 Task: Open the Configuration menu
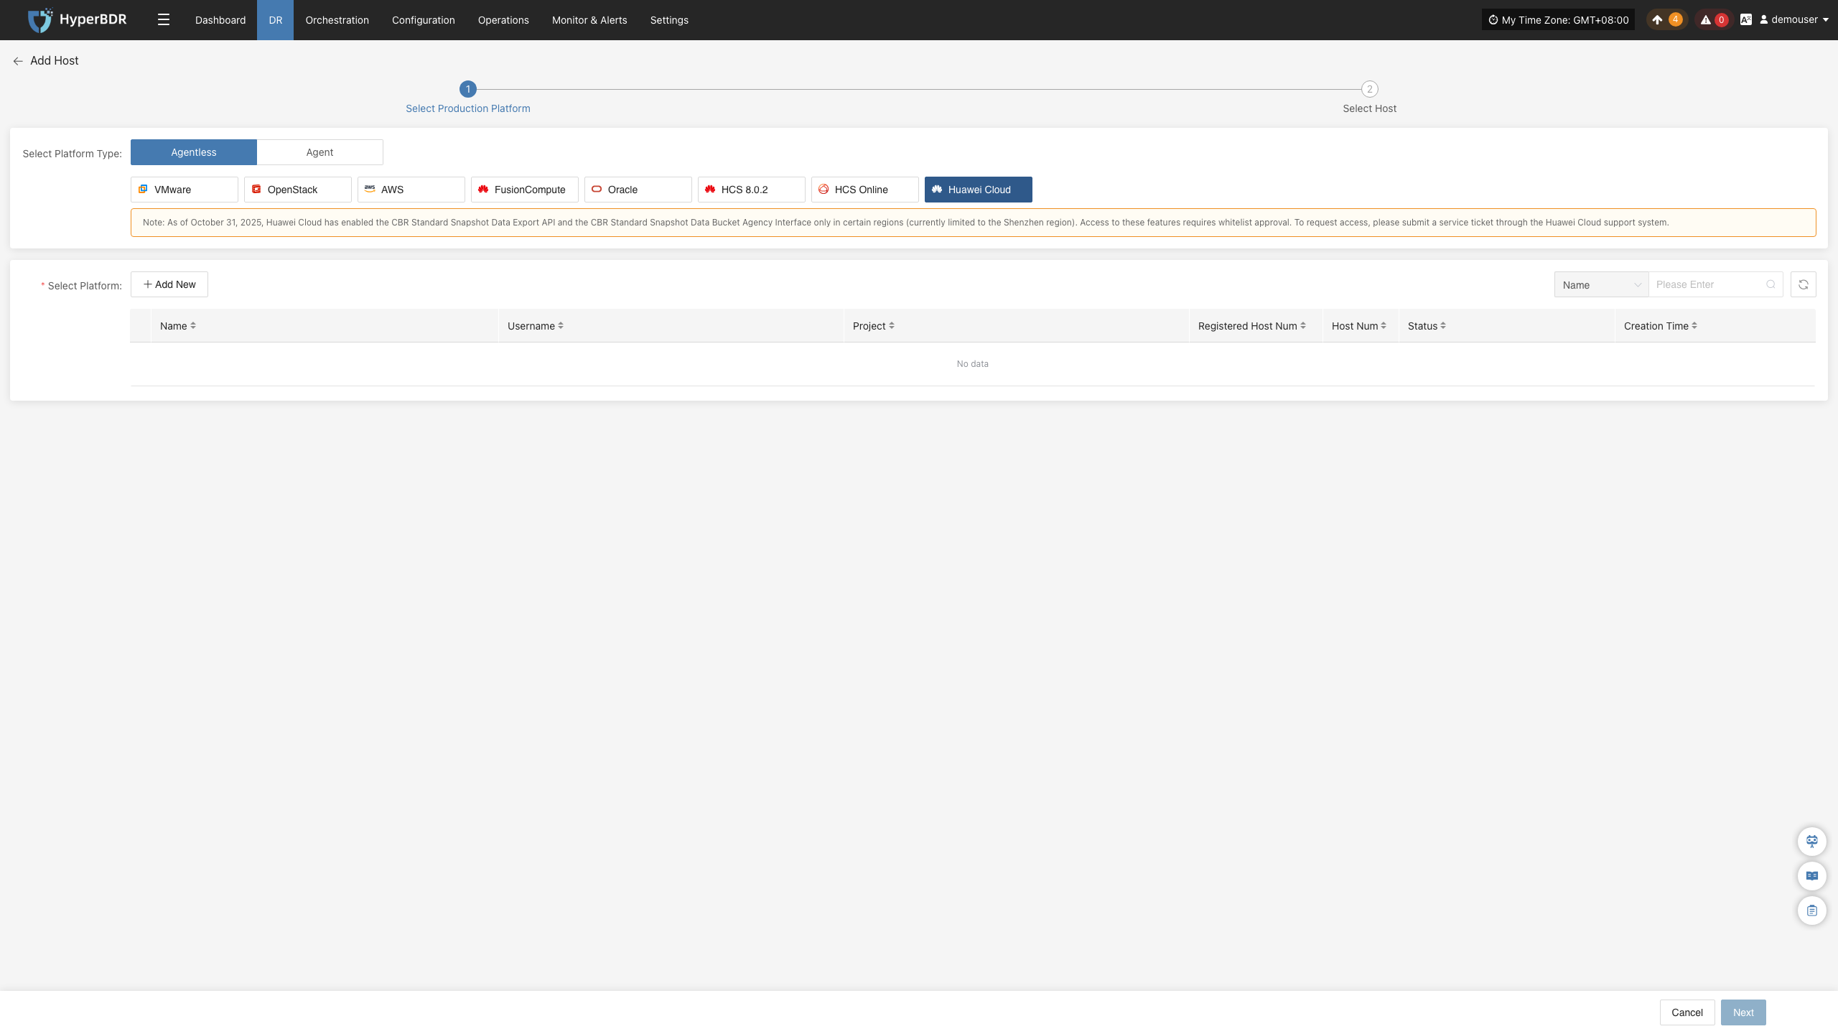click(x=424, y=20)
